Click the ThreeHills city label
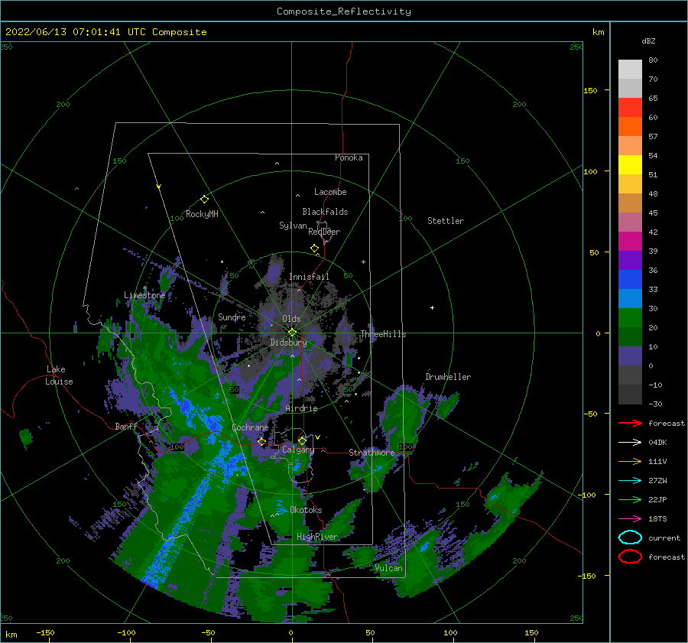Screen dimensions: 688x643 pyautogui.click(x=384, y=334)
